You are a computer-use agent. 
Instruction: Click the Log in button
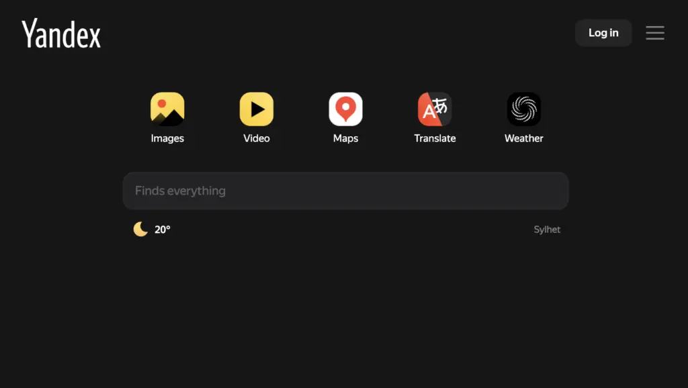tap(603, 33)
